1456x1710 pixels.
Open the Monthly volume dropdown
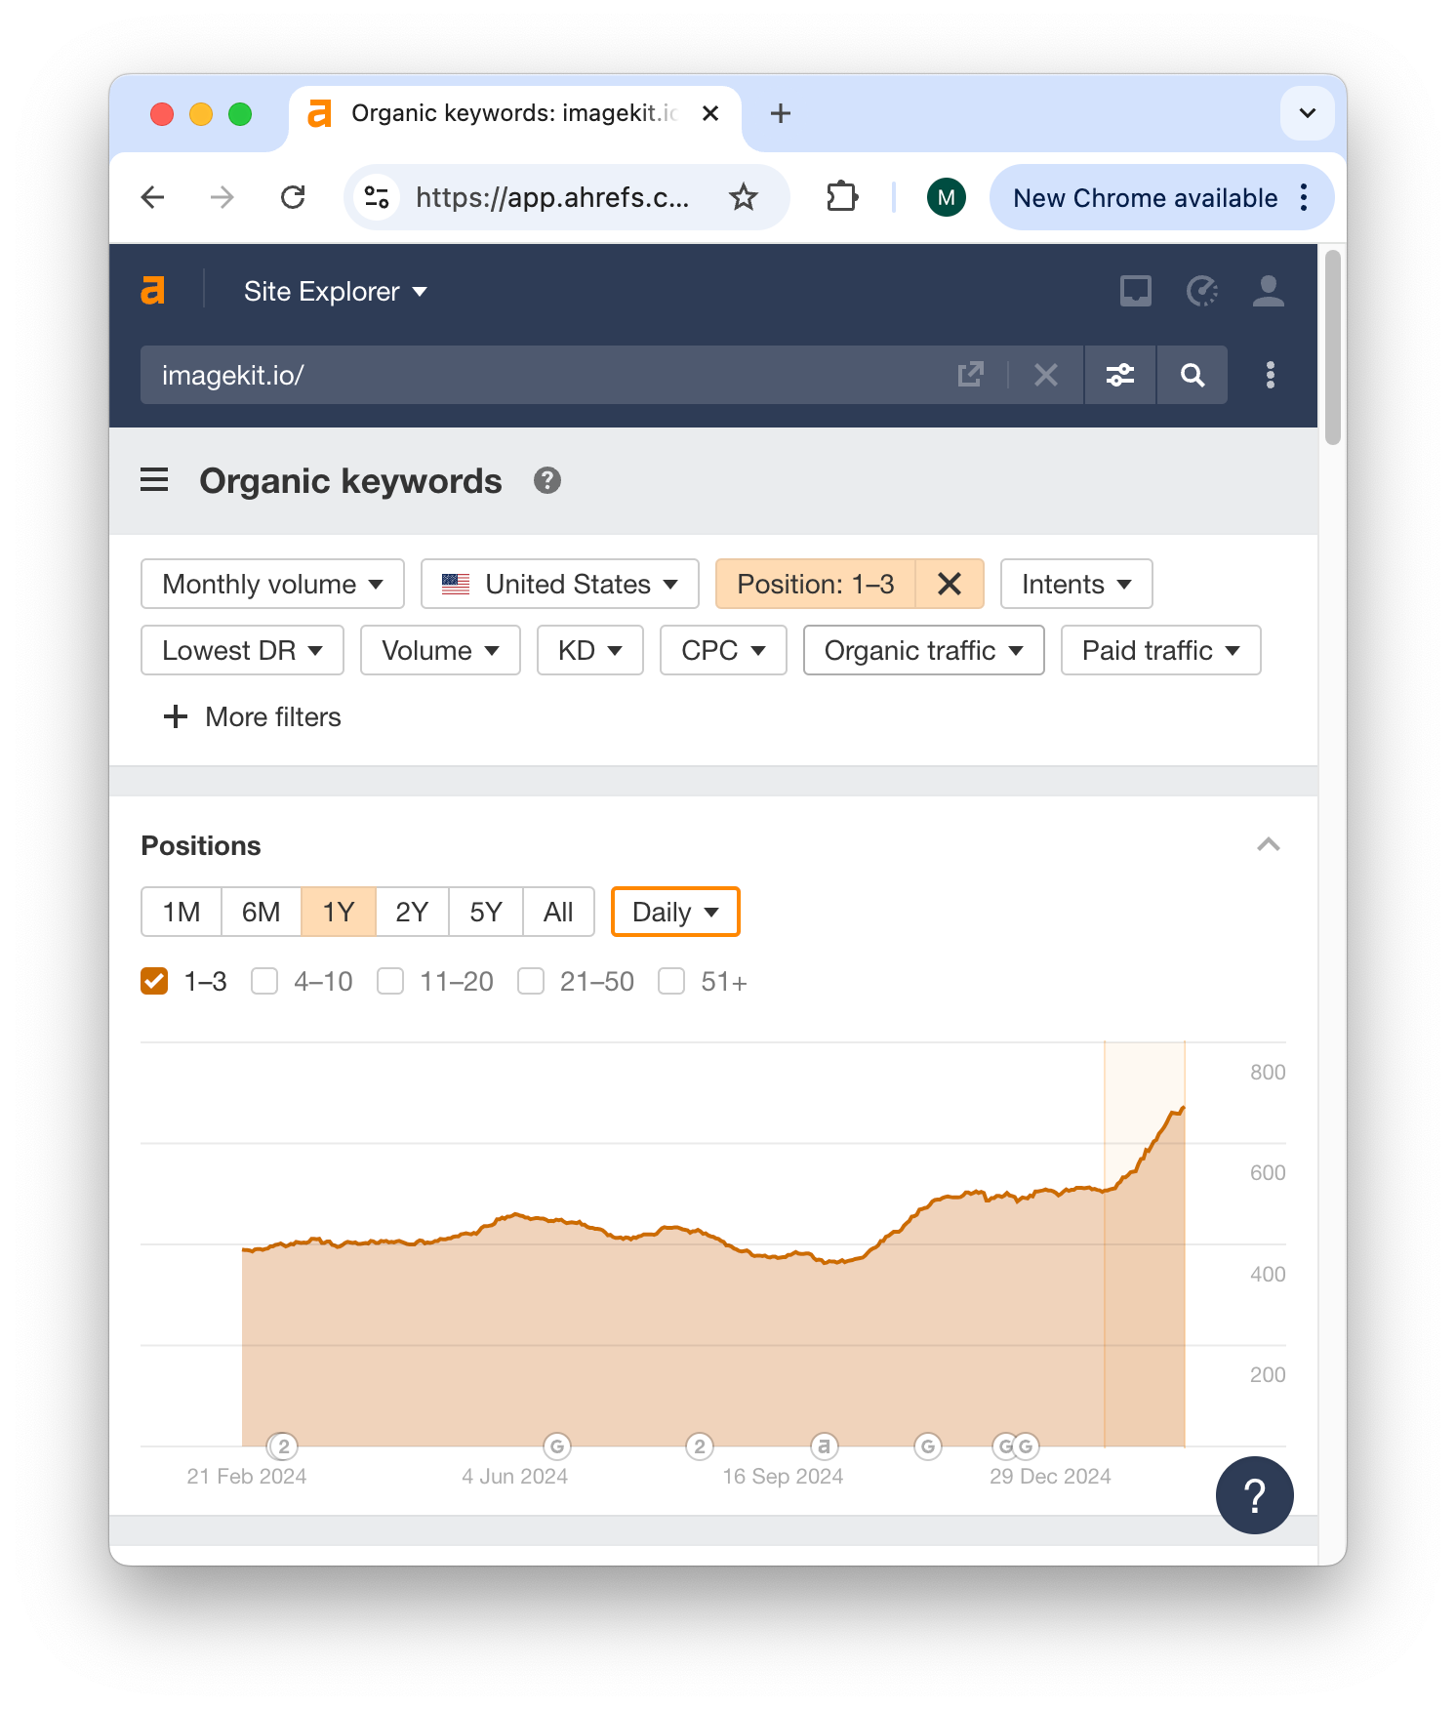click(272, 584)
